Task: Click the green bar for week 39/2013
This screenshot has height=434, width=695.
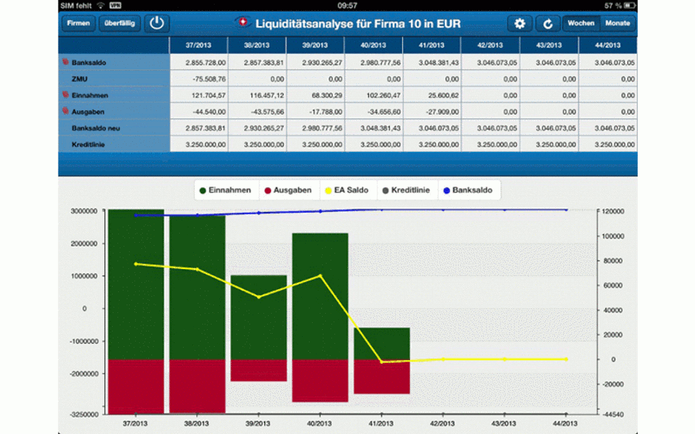Action: click(x=259, y=317)
